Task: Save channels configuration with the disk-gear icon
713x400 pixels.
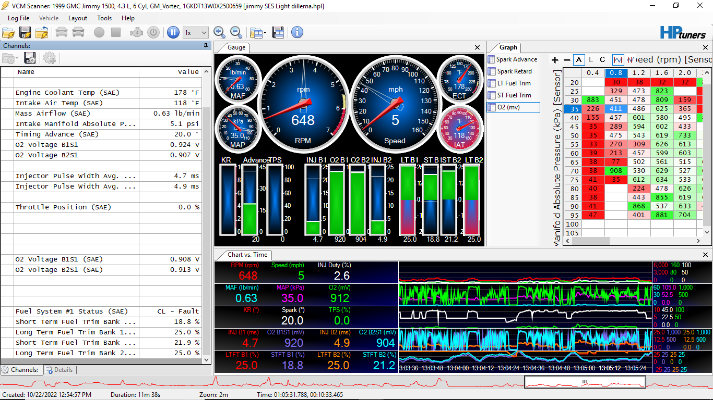Action: (30, 58)
